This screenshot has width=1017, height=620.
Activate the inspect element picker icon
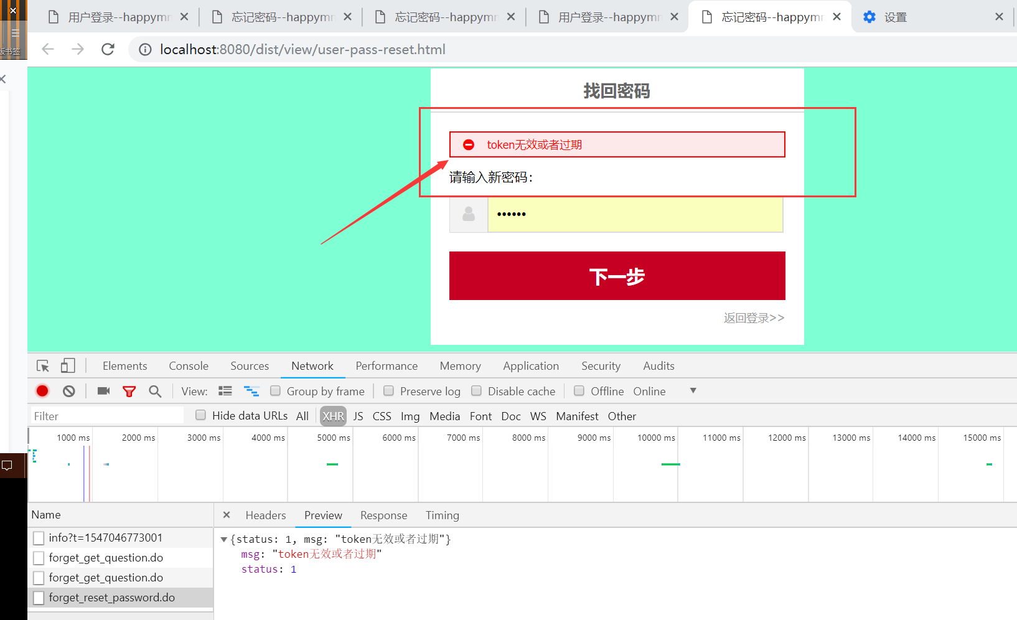coord(43,366)
